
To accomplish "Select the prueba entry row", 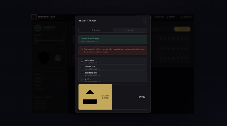I will point(113,80).
